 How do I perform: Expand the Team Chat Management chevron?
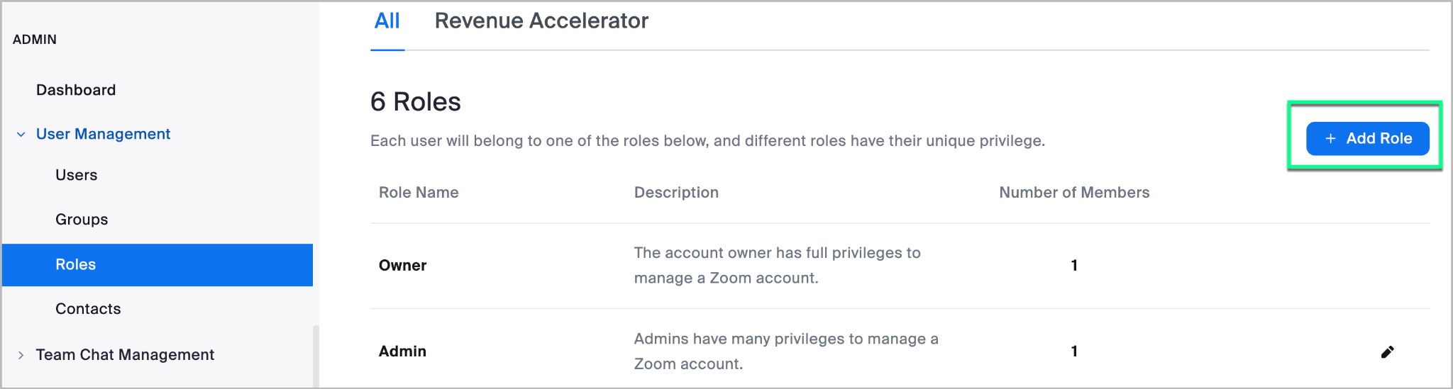point(21,355)
